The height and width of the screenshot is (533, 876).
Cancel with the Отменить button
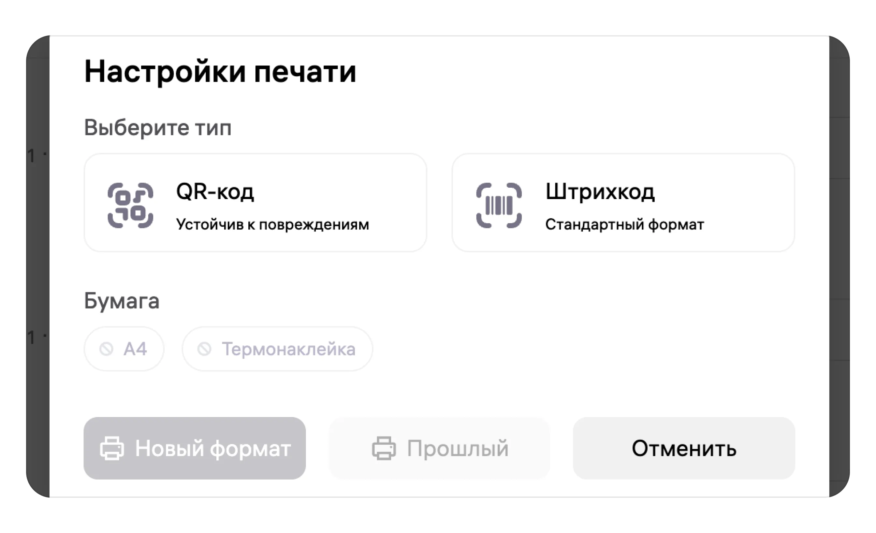[684, 448]
